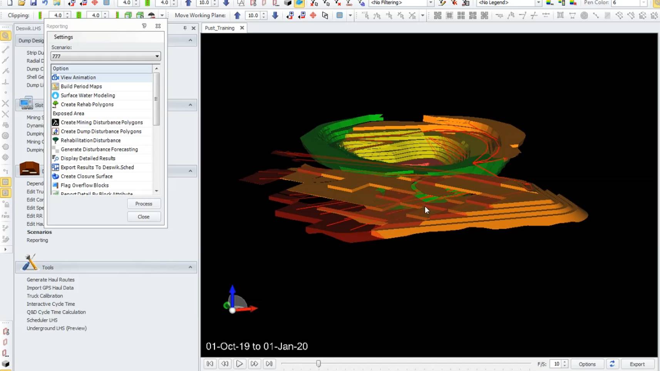Move working plane down with blue arrow
The height and width of the screenshot is (371, 660).
275,15
